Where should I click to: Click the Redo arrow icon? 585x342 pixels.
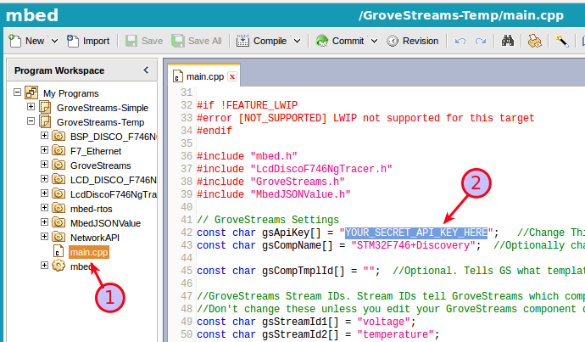click(481, 41)
